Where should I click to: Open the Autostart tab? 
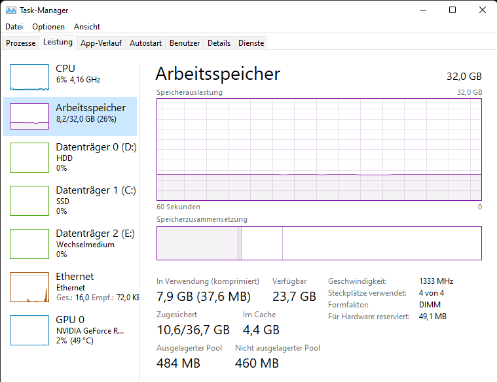click(145, 43)
